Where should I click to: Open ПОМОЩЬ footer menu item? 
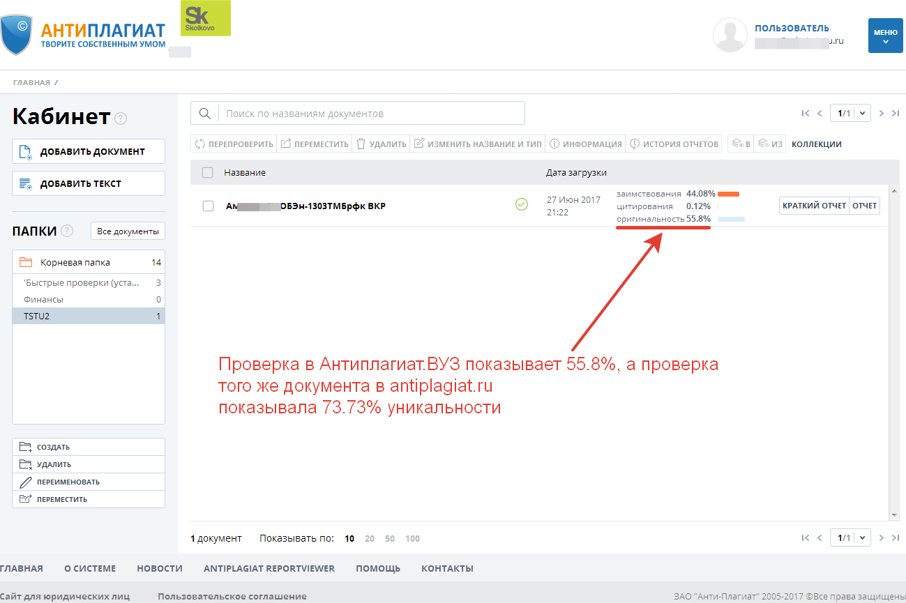(x=378, y=568)
